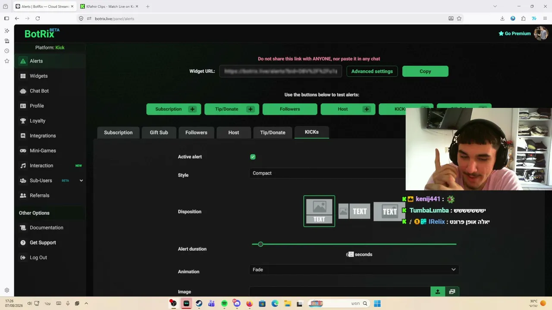Expand the Host test alert plus button

click(x=367, y=109)
